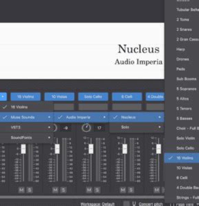Solo the 16 Violins channel
This screenshot has height=206, width=199.
tap(30, 190)
